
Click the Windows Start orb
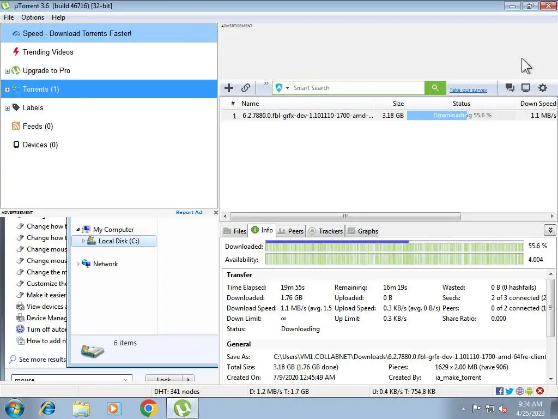[x=14, y=408]
